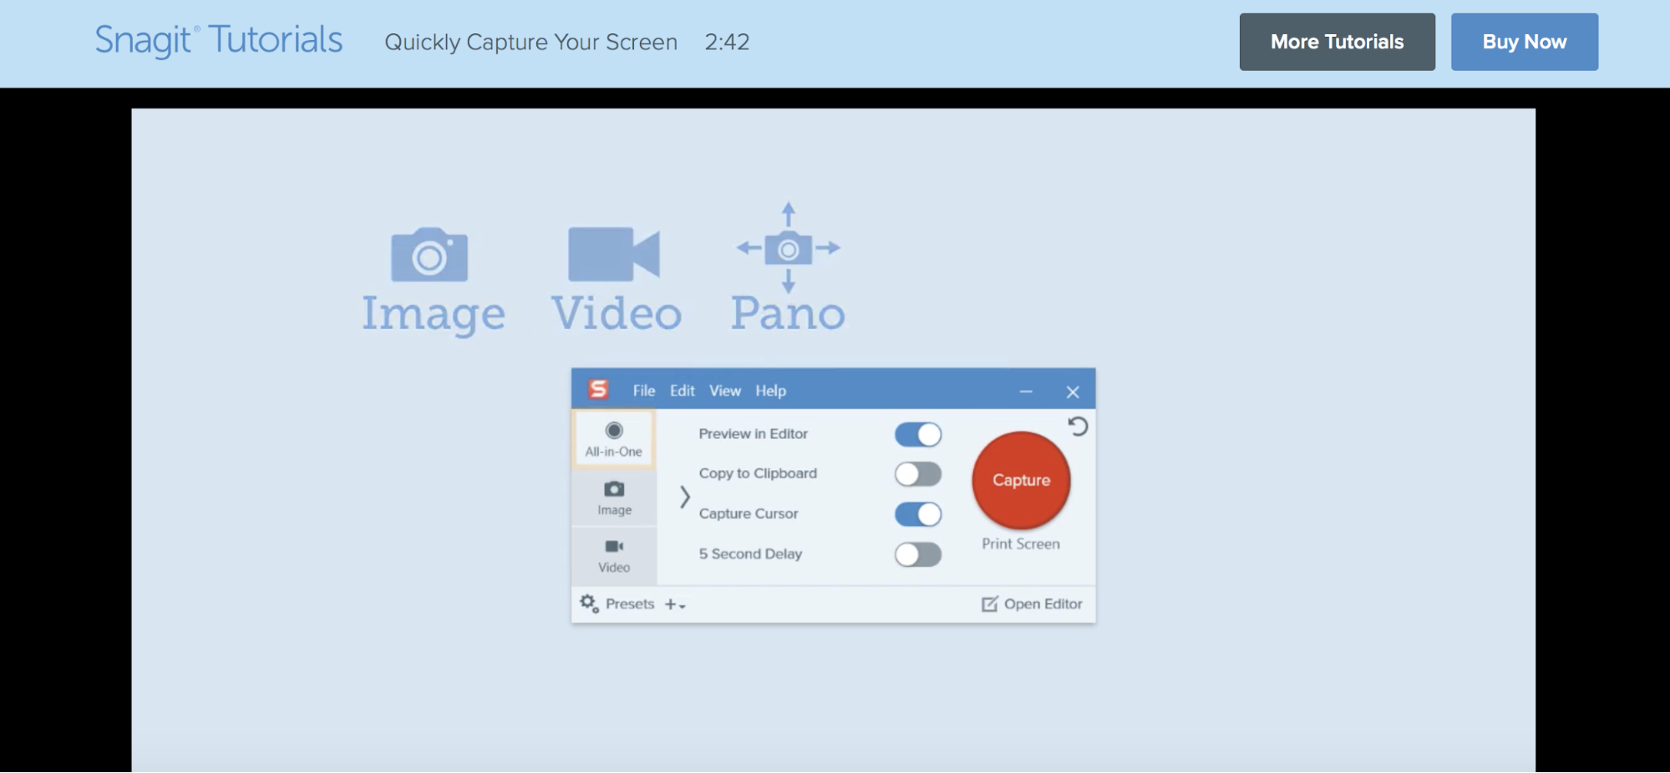Open Presets gear icon
Image resolution: width=1670 pixels, height=773 pixels.
click(589, 604)
